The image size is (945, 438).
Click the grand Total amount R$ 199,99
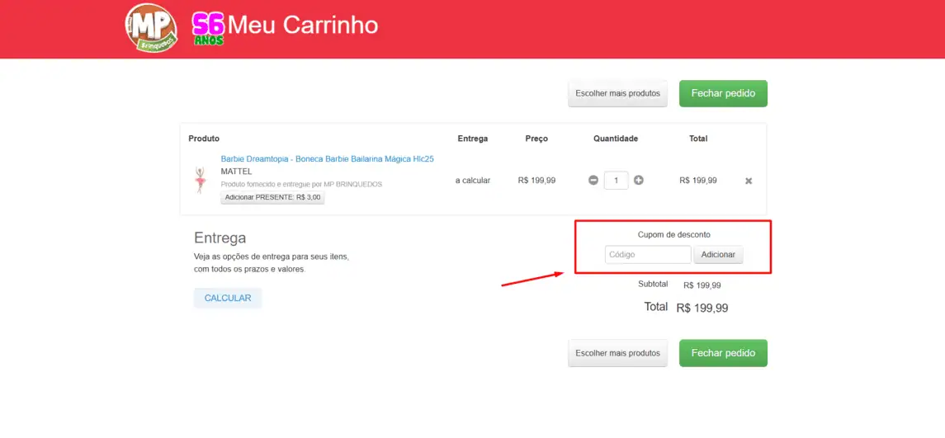(x=702, y=308)
